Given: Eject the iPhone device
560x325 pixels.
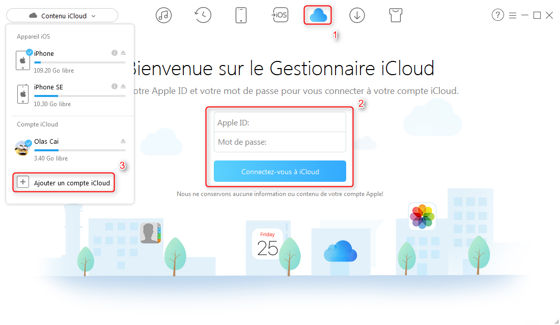Looking at the screenshot, I should pyautogui.click(x=123, y=53).
